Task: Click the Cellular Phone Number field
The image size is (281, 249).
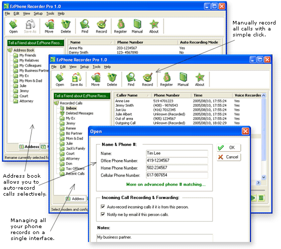Action: coord(177,175)
